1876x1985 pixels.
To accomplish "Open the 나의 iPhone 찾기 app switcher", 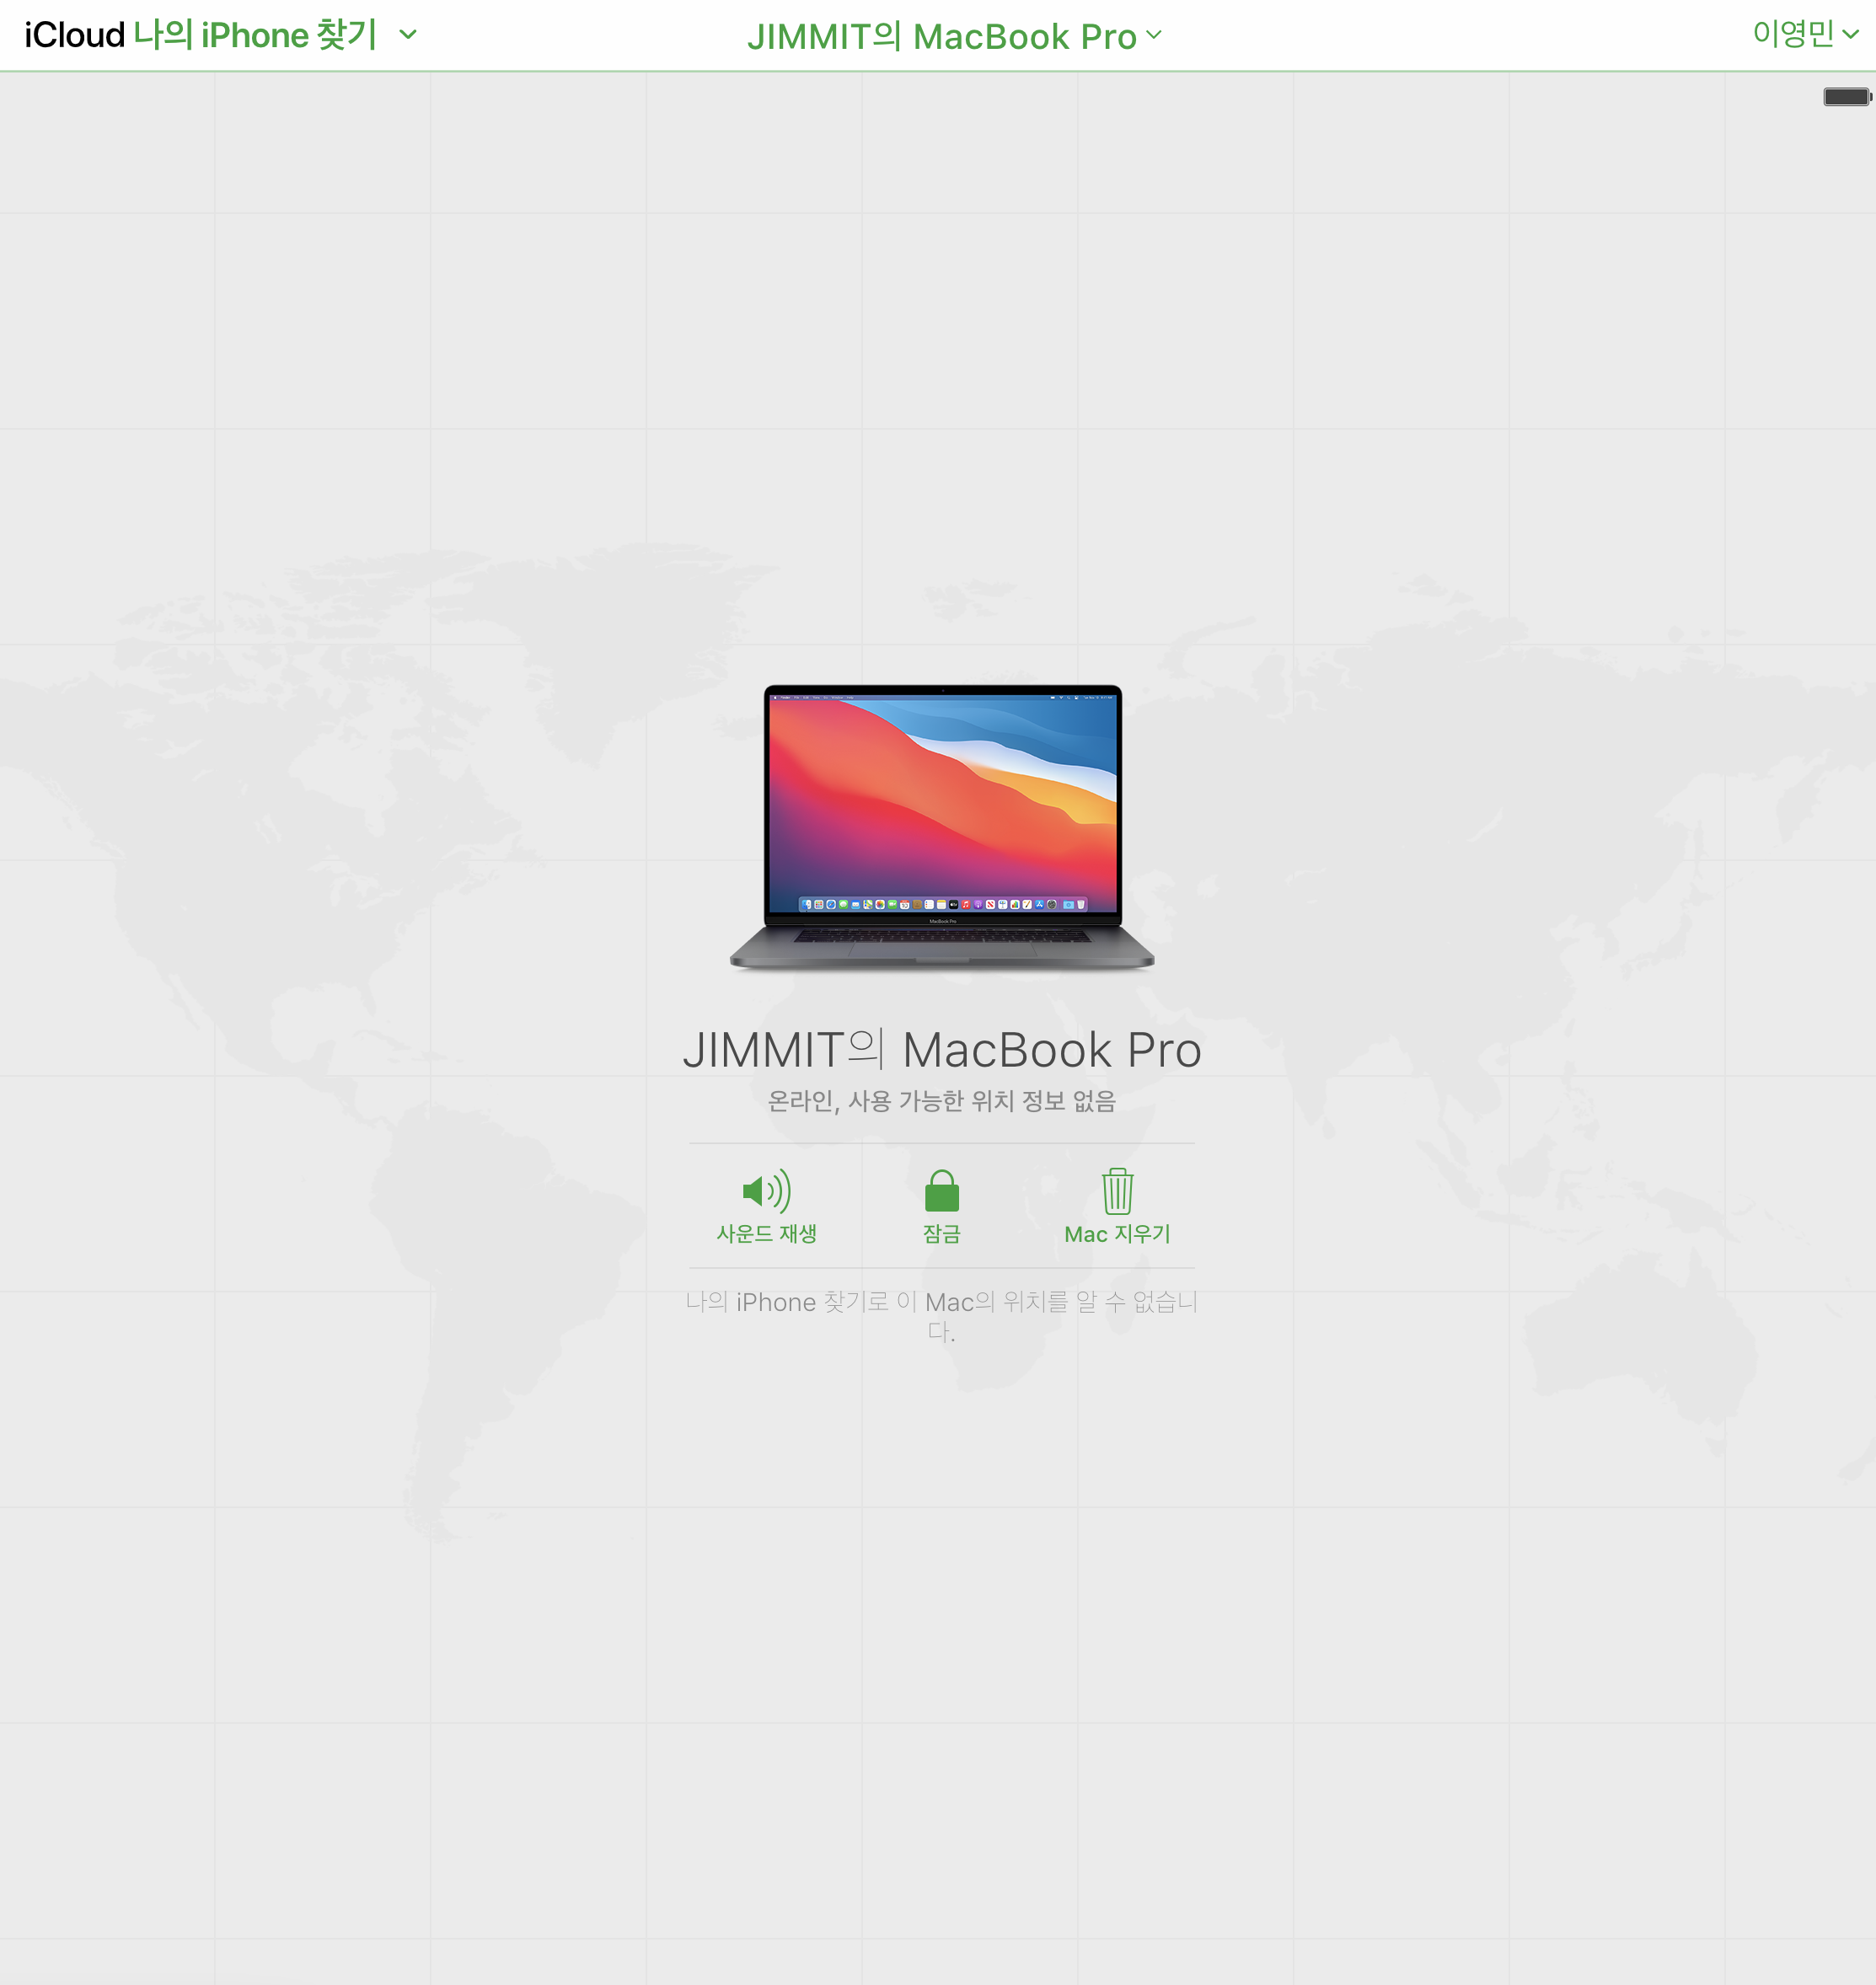I will [x=255, y=35].
